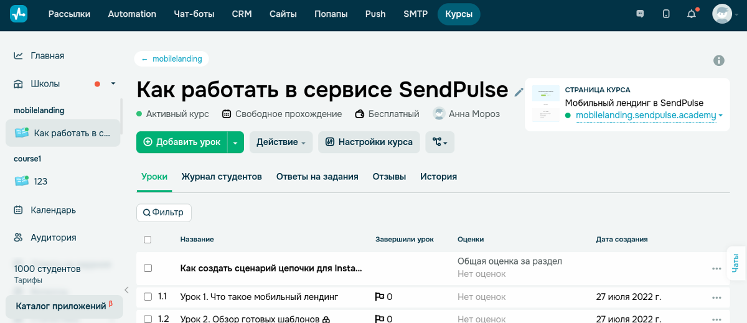Open mobilelanding.sendpulse.academy link
This screenshot has height=323, width=747.
point(646,115)
